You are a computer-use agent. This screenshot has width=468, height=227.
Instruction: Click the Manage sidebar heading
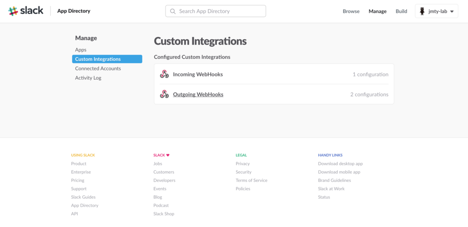coord(86,38)
